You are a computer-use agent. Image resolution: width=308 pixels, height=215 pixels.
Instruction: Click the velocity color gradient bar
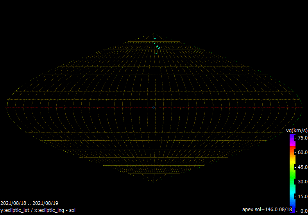pyautogui.click(x=292, y=173)
